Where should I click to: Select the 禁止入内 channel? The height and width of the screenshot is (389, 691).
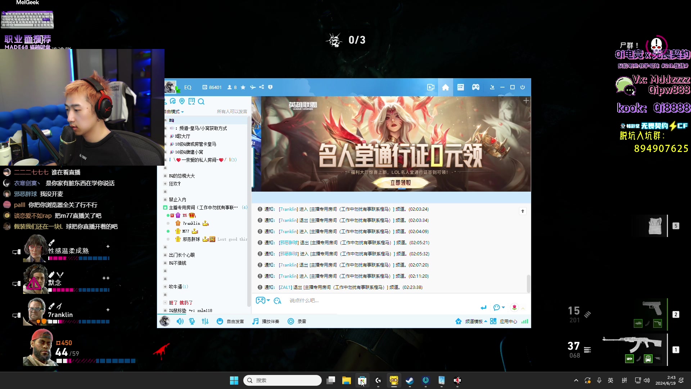coord(177,200)
